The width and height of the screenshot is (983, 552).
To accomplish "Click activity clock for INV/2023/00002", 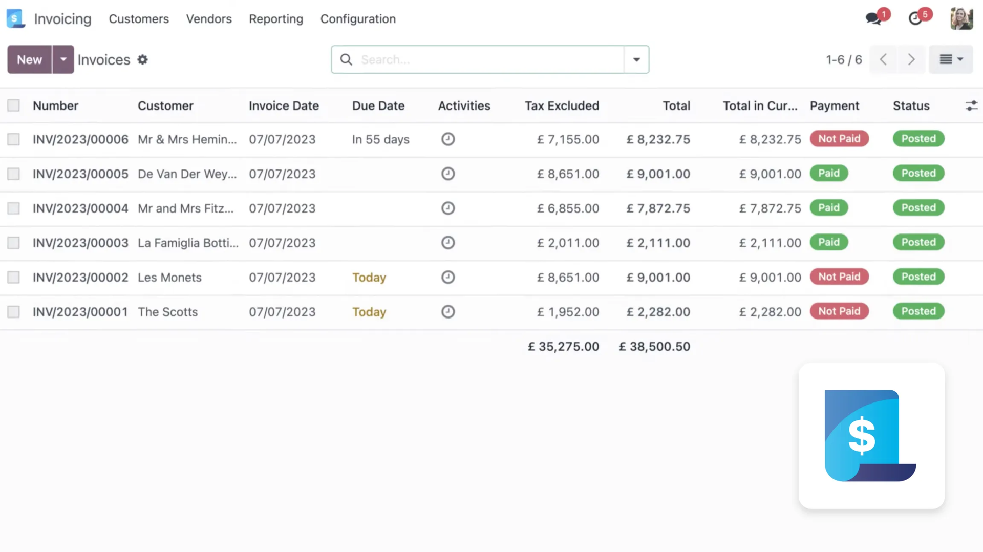I will point(448,277).
